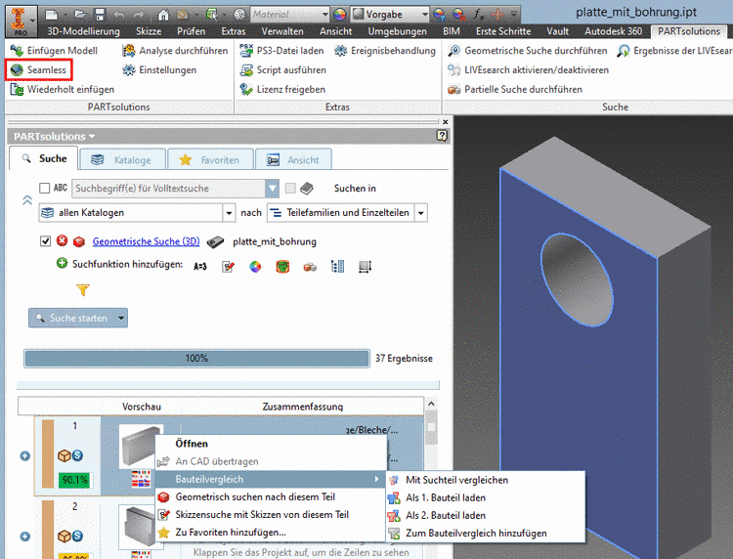Screen dimensions: 733x559
Task: Add the topology search function icon
Action: click(282, 267)
